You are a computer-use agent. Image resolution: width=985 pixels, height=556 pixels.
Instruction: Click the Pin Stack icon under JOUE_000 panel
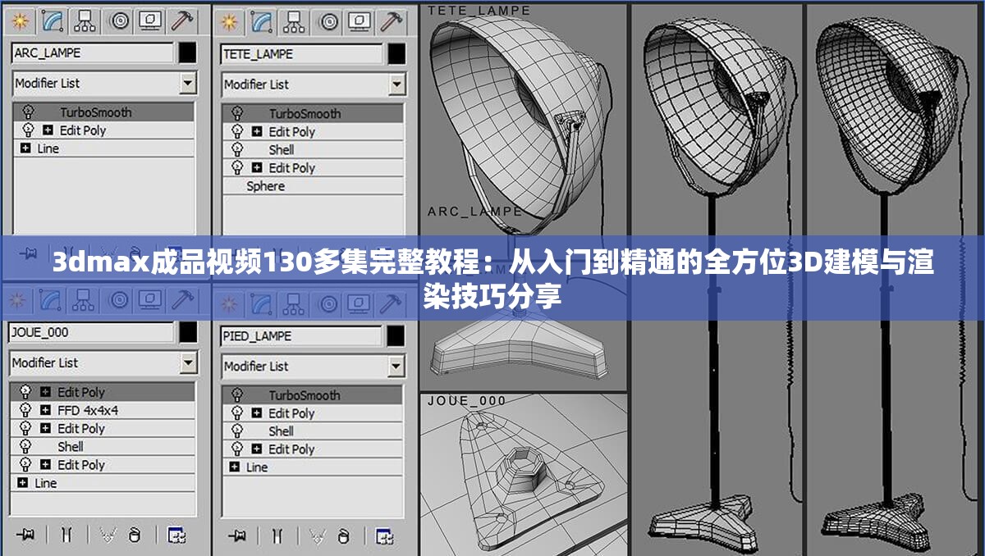(x=25, y=534)
